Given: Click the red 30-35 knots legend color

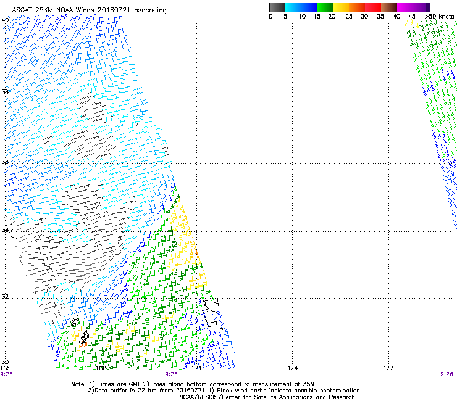Looking at the screenshot, I should coord(373,7).
